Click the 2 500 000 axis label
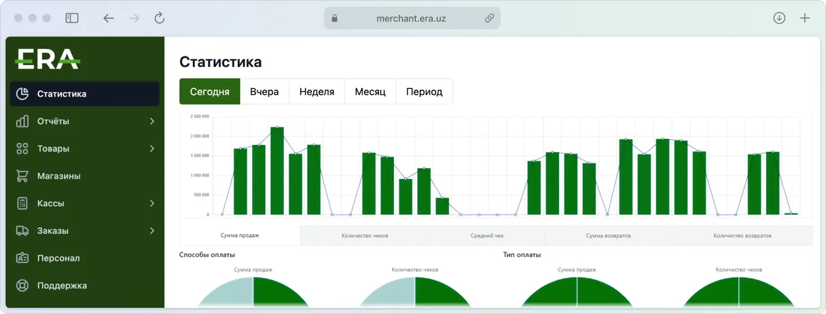The width and height of the screenshot is (826, 314). [198, 117]
